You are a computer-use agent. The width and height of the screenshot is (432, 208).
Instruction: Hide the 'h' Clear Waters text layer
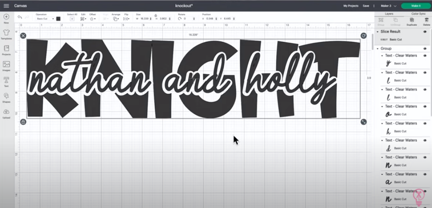tap(425, 124)
